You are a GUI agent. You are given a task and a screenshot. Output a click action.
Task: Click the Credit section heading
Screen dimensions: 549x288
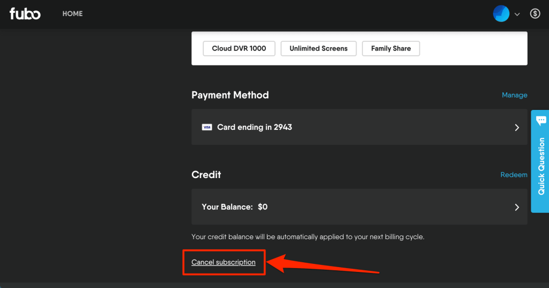tap(206, 175)
